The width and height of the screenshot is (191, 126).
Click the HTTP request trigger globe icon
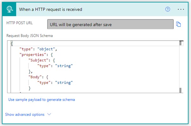[x=10, y=9]
